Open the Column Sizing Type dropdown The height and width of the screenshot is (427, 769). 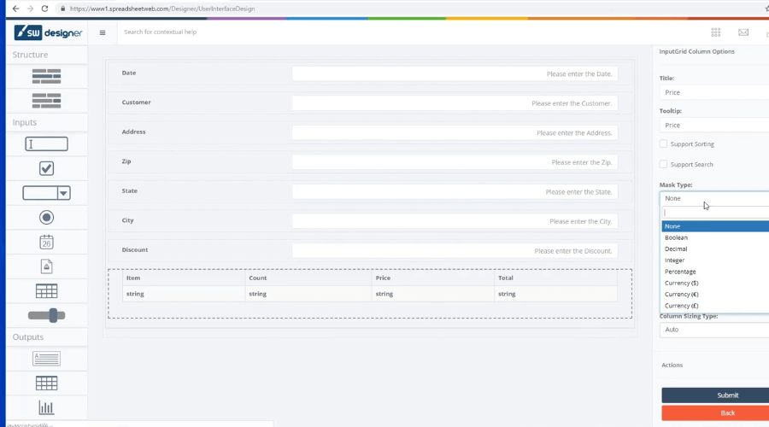pyautogui.click(x=714, y=330)
